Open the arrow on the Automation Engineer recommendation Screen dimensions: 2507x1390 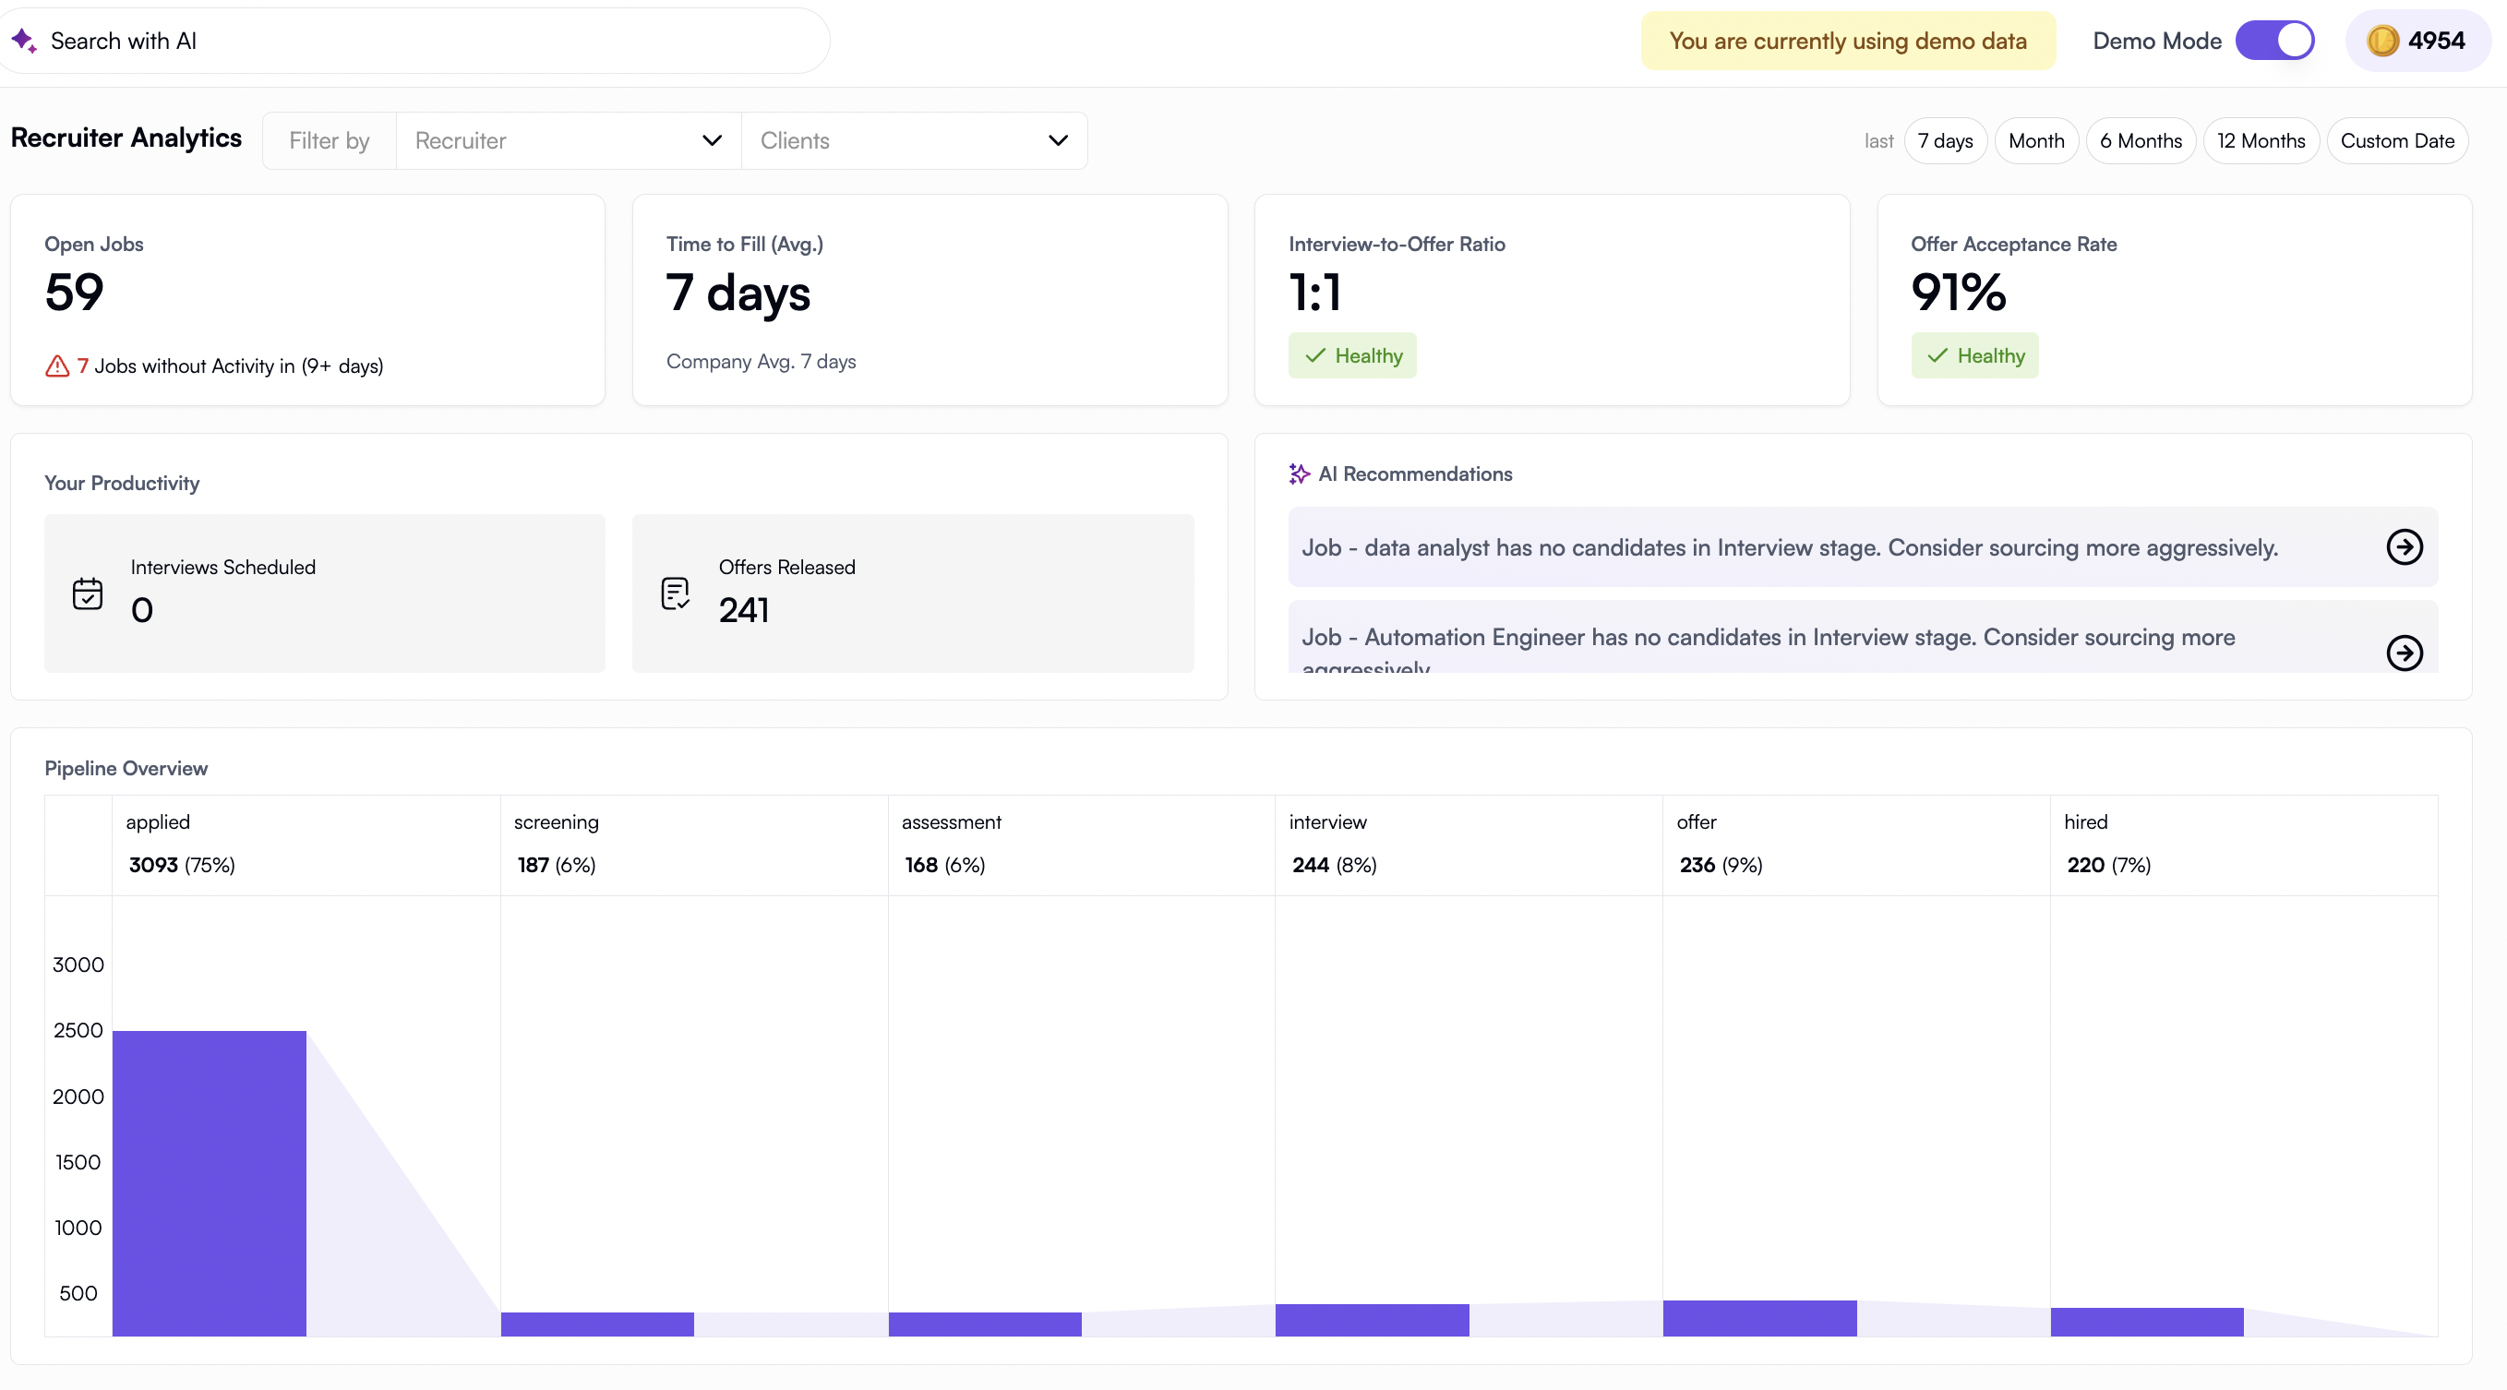(x=2405, y=653)
